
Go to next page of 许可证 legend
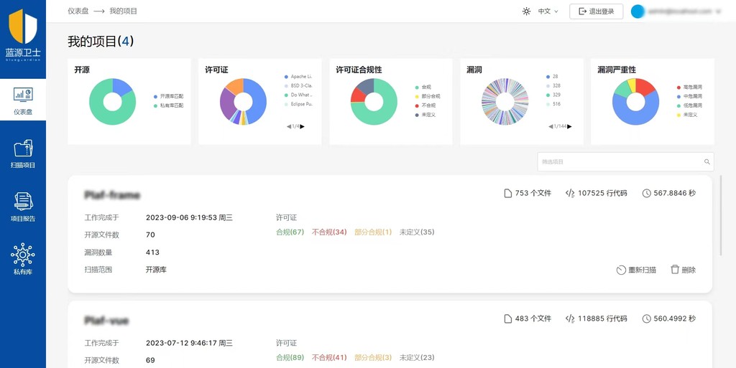303,126
